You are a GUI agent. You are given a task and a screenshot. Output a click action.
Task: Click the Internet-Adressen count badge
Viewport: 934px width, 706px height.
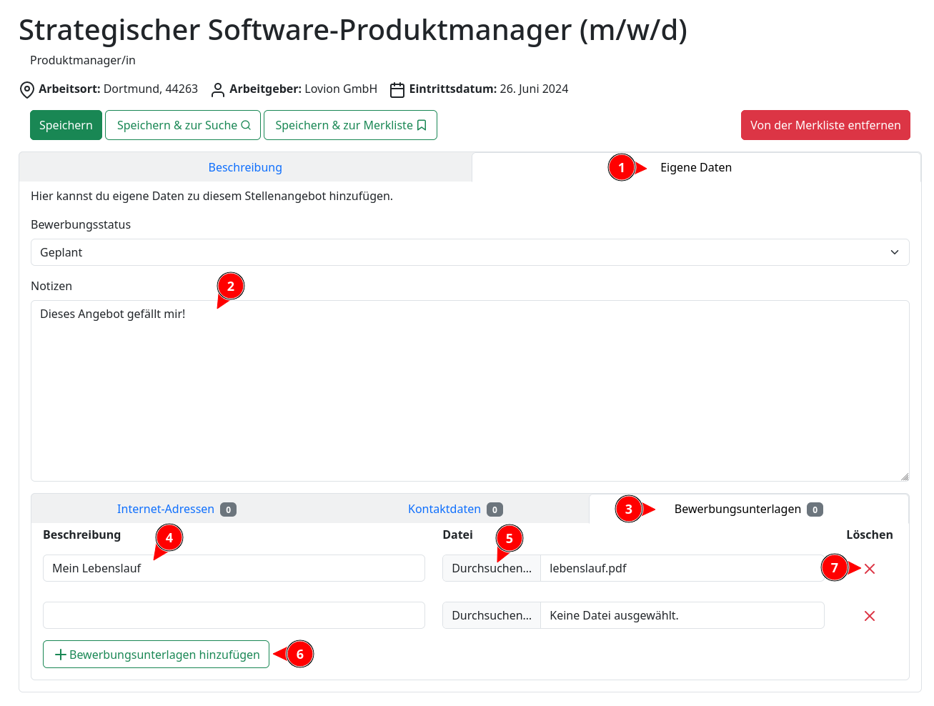(x=228, y=509)
